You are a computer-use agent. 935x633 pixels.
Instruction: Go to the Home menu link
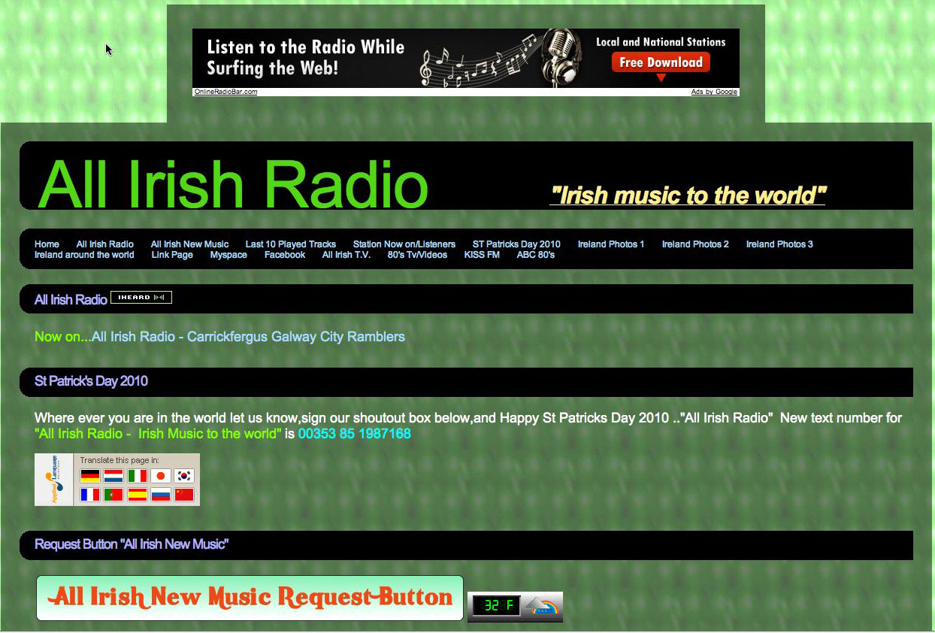point(47,244)
